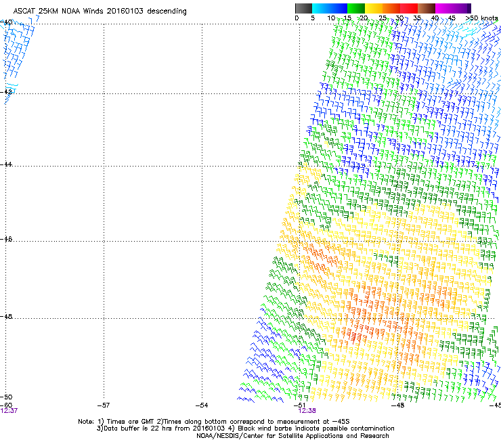Click the note line beginning "3)Data buffer is 22 hrs"

click(x=245, y=428)
